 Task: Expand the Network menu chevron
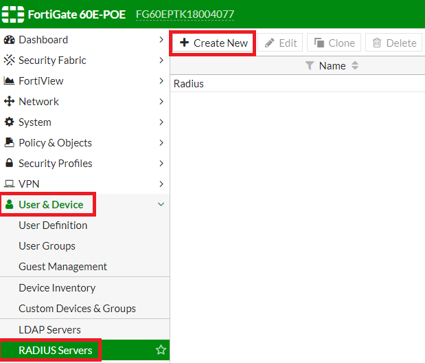[161, 102]
